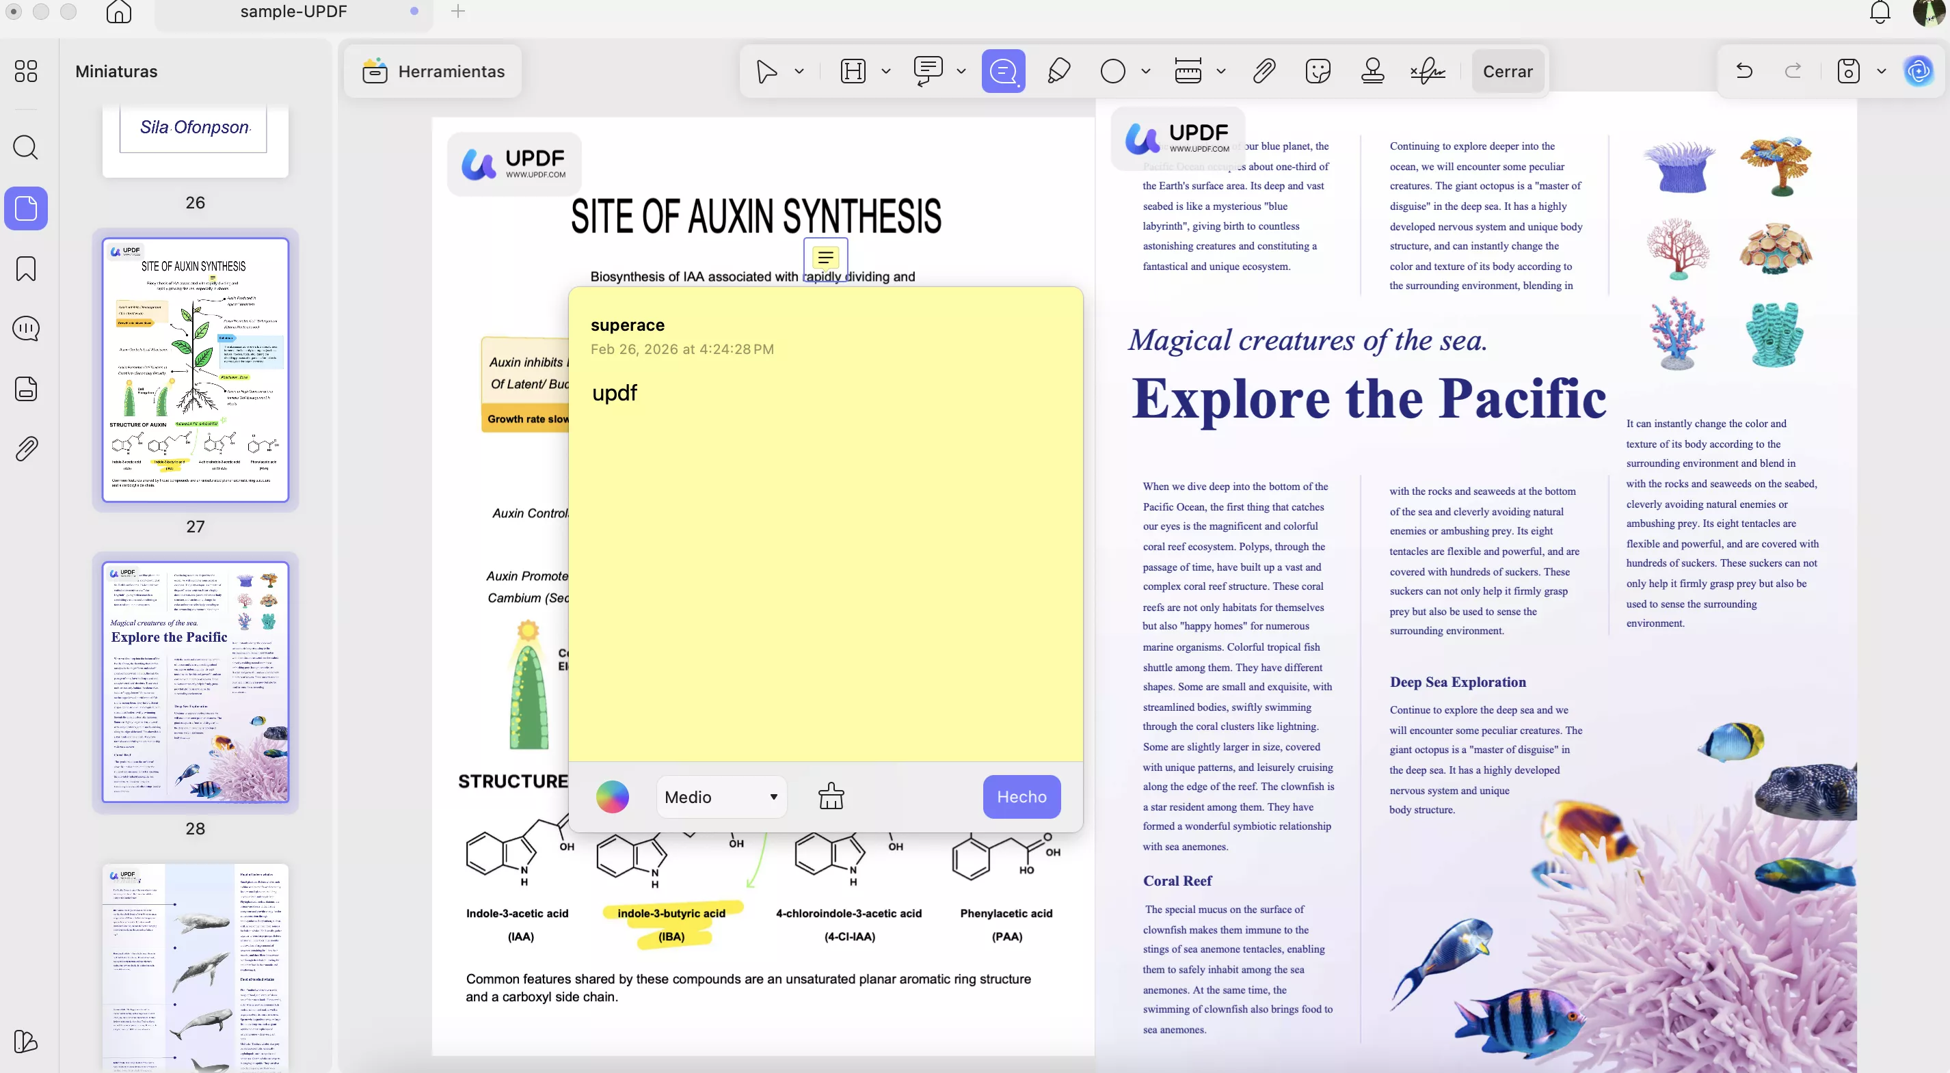This screenshot has height=1073, width=1950.
Task: Open the Herramientas menu
Action: click(433, 71)
